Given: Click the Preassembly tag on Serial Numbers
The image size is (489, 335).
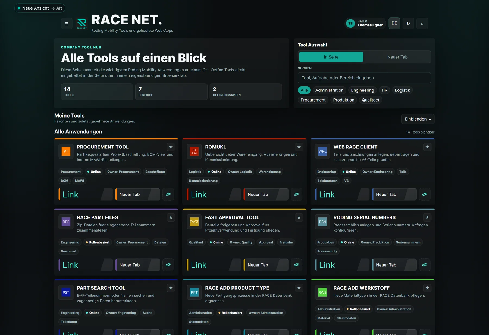Looking at the screenshot, I should point(327,251).
